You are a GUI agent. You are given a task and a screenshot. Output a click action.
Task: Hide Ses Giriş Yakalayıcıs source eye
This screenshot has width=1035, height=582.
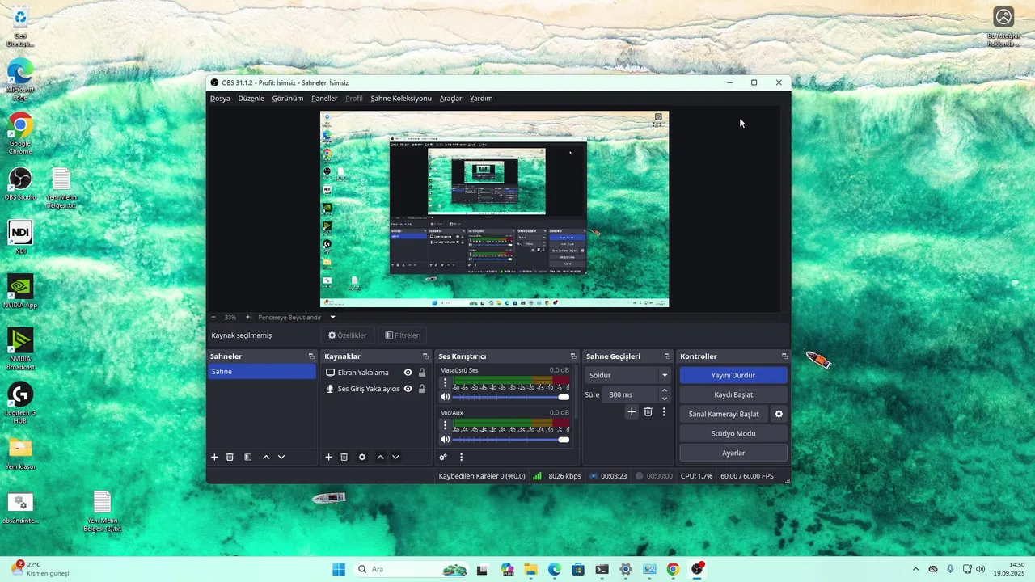click(408, 389)
